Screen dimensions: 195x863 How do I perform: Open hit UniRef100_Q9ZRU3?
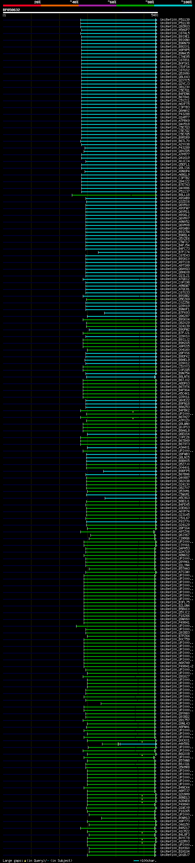(175, 26)
